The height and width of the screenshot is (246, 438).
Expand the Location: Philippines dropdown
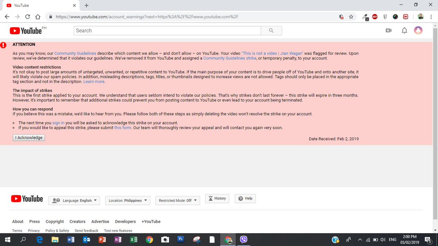pyautogui.click(x=127, y=200)
